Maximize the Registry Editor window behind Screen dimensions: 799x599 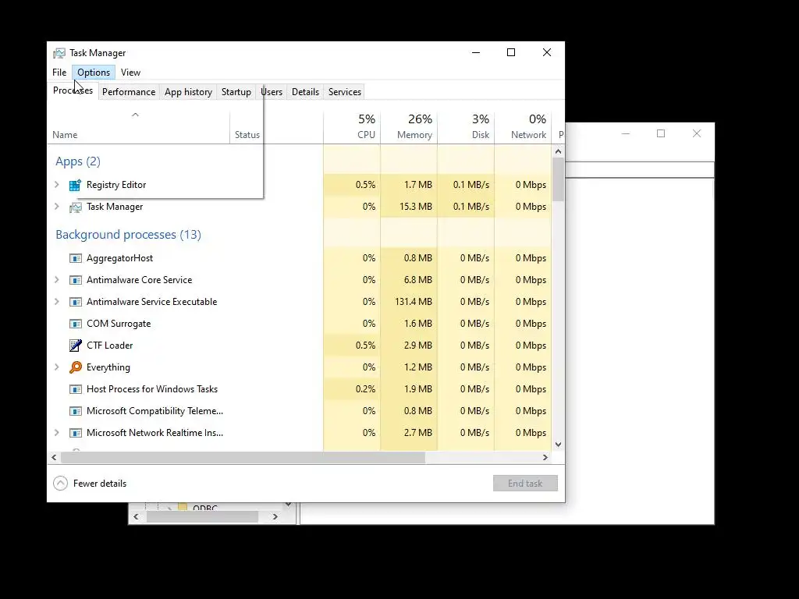click(x=661, y=133)
